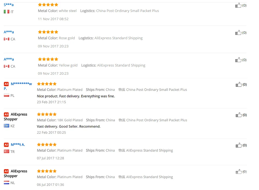Click the five-star rating on the white steel review

48,5
